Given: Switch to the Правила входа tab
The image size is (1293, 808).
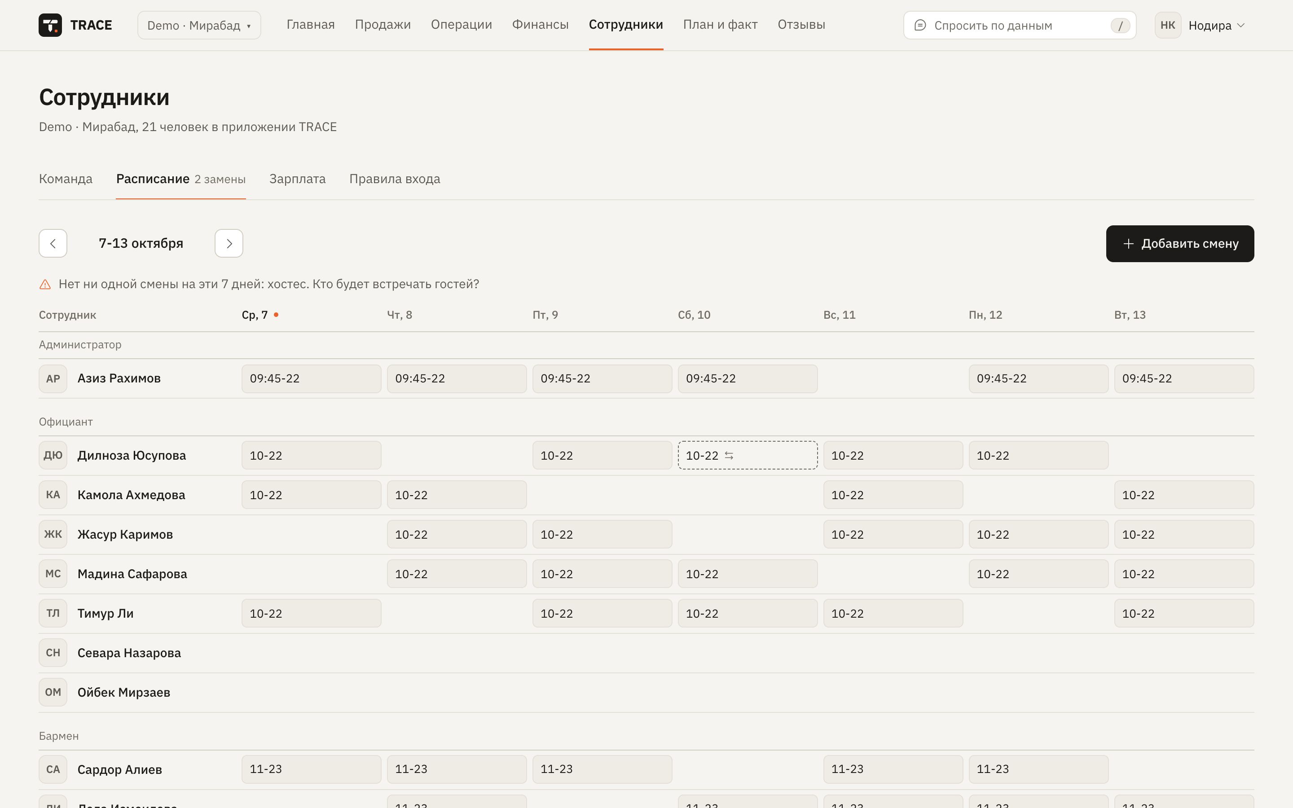Looking at the screenshot, I should pyautogui.click(x=395, y=179).
